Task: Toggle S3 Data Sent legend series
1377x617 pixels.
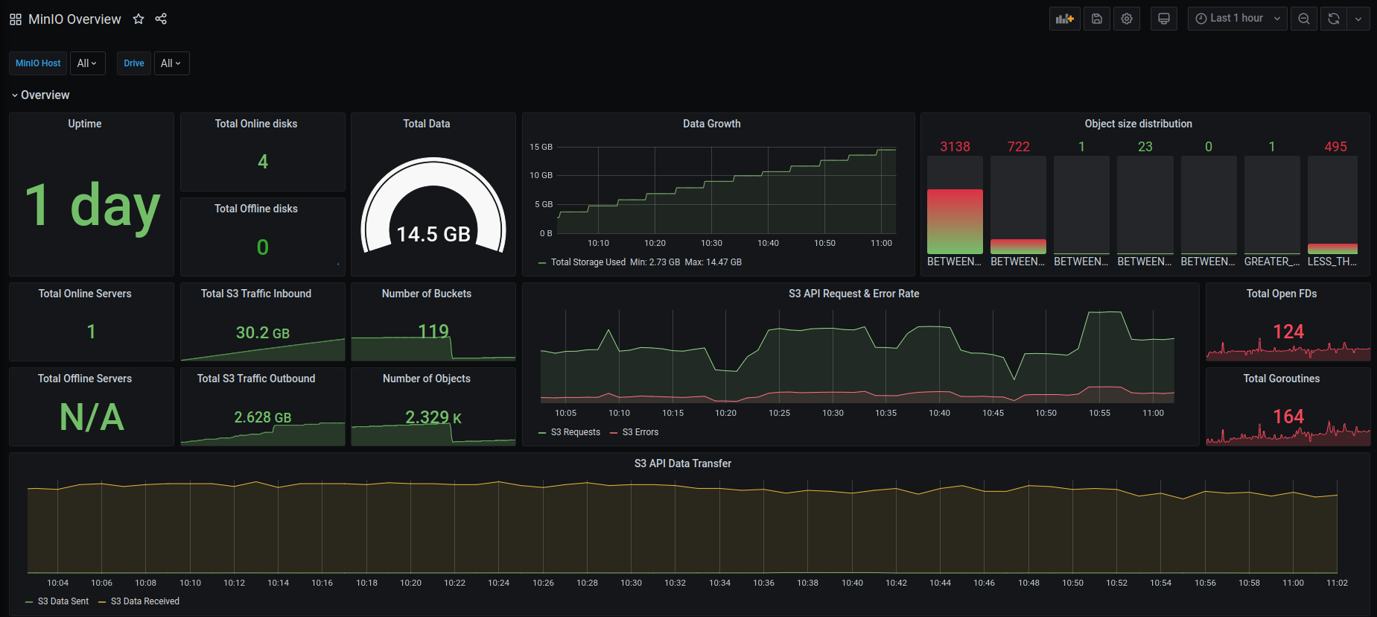Action: [x=63, y=601]
